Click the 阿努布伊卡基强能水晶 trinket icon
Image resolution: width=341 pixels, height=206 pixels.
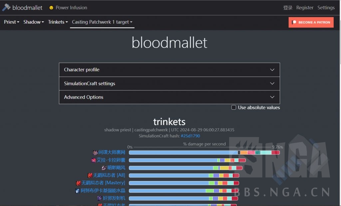point(78,191)
